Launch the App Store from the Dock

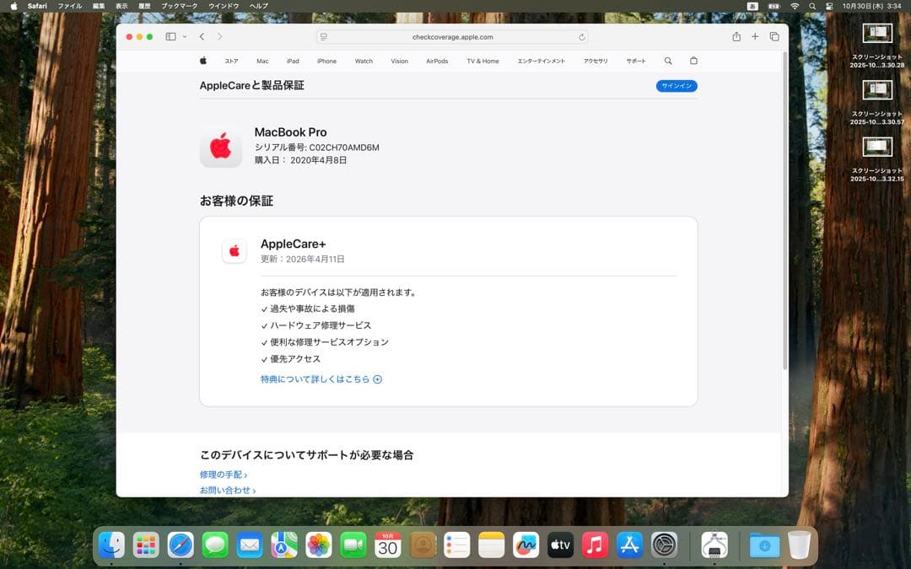pyautogui.click(x=629, y=545)
